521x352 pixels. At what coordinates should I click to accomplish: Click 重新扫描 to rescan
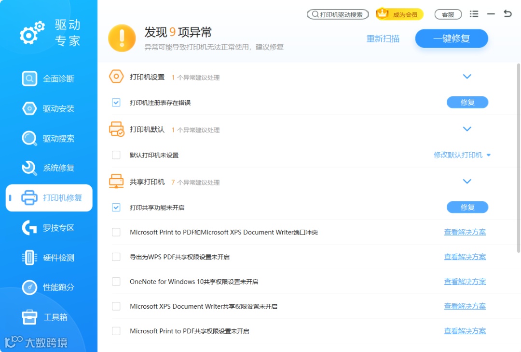(x=383, y=39)
